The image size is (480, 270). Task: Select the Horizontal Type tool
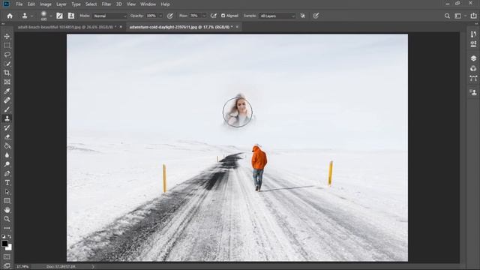click(7, 183)
